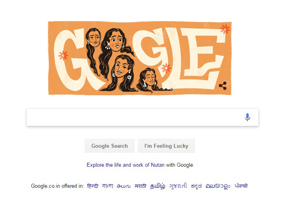Screen dimensions: 282x204
Task: Click the orange flower at doodle top-right corner
Action: pos(225,29)
